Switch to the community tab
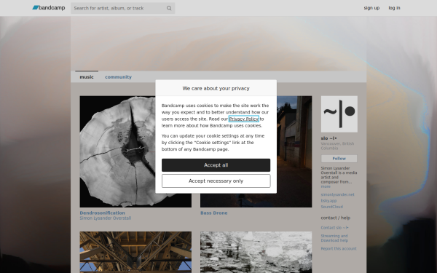This screenshot has width=437, height=273. pos(118,77)
